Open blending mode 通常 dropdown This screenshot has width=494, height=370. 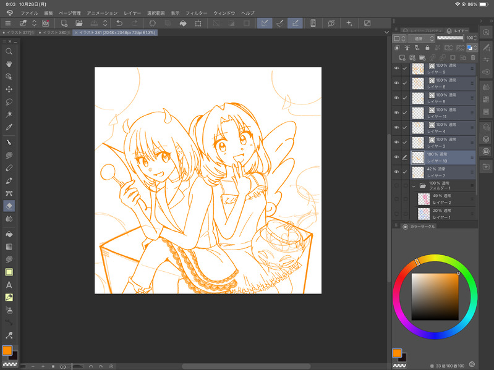pos(421,38)
